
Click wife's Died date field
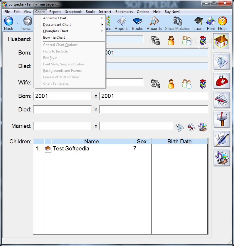[62, 109]
